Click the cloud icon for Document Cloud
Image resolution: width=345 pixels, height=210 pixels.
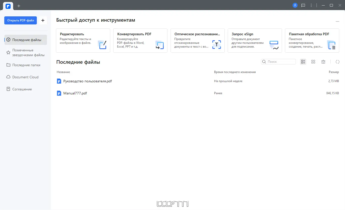pyautogui.click(x=8, y=77)
